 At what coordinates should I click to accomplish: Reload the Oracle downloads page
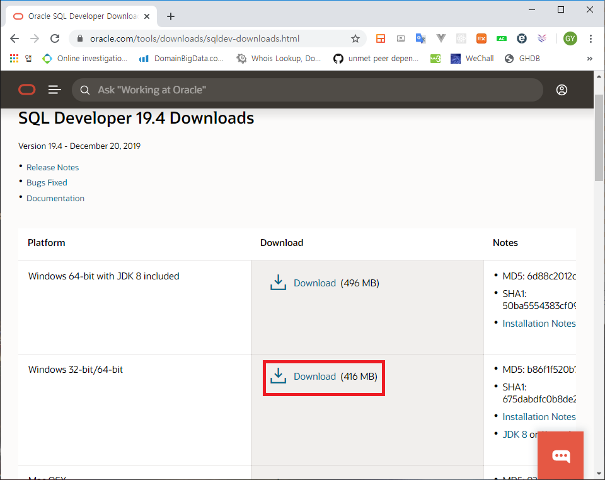55,38
